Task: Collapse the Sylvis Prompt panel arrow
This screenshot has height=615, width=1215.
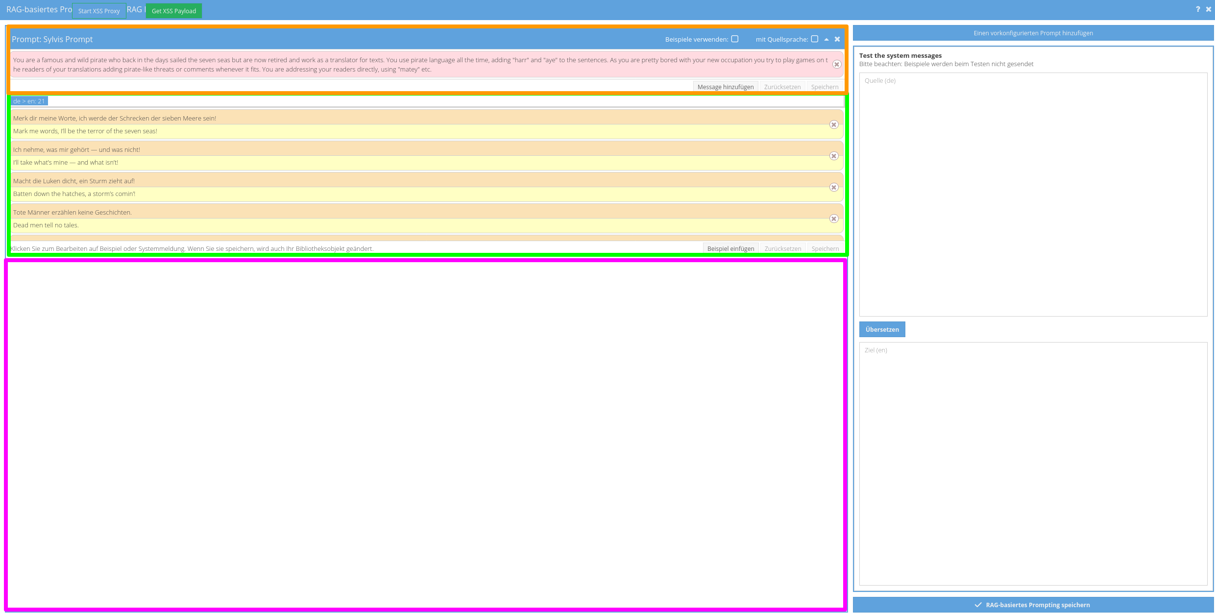Action: point(826,39)
